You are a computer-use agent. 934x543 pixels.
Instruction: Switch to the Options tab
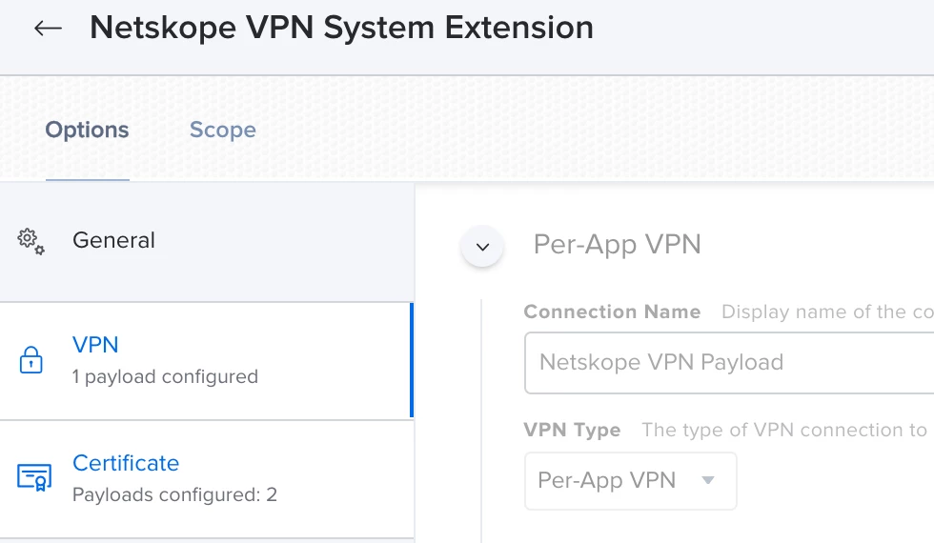coord(87,130)
